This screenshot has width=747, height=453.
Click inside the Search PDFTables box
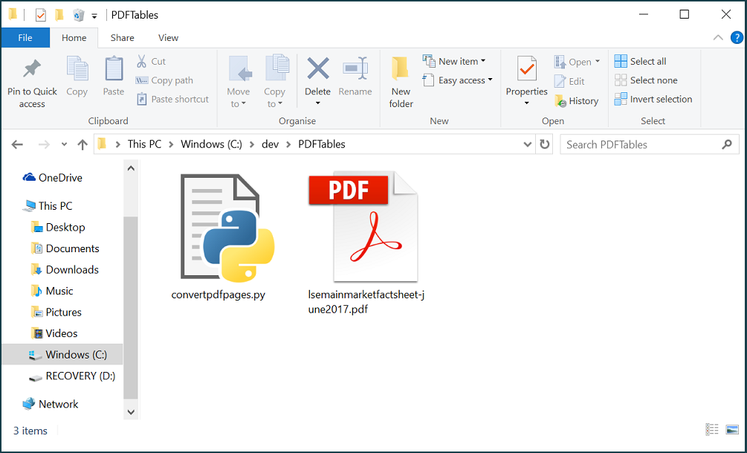coord(639,144)
